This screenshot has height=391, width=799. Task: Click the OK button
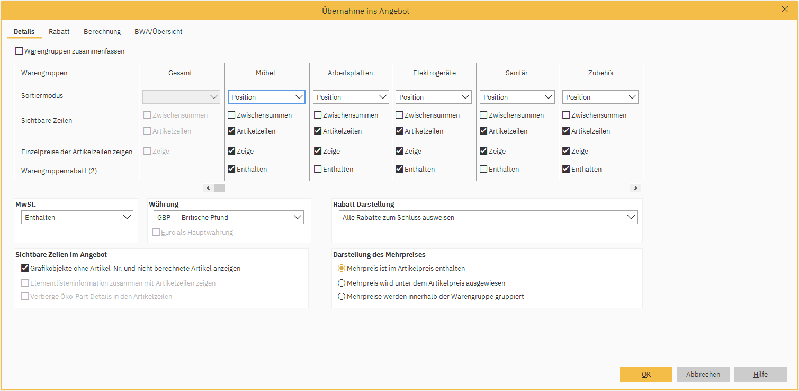point(645,374)
